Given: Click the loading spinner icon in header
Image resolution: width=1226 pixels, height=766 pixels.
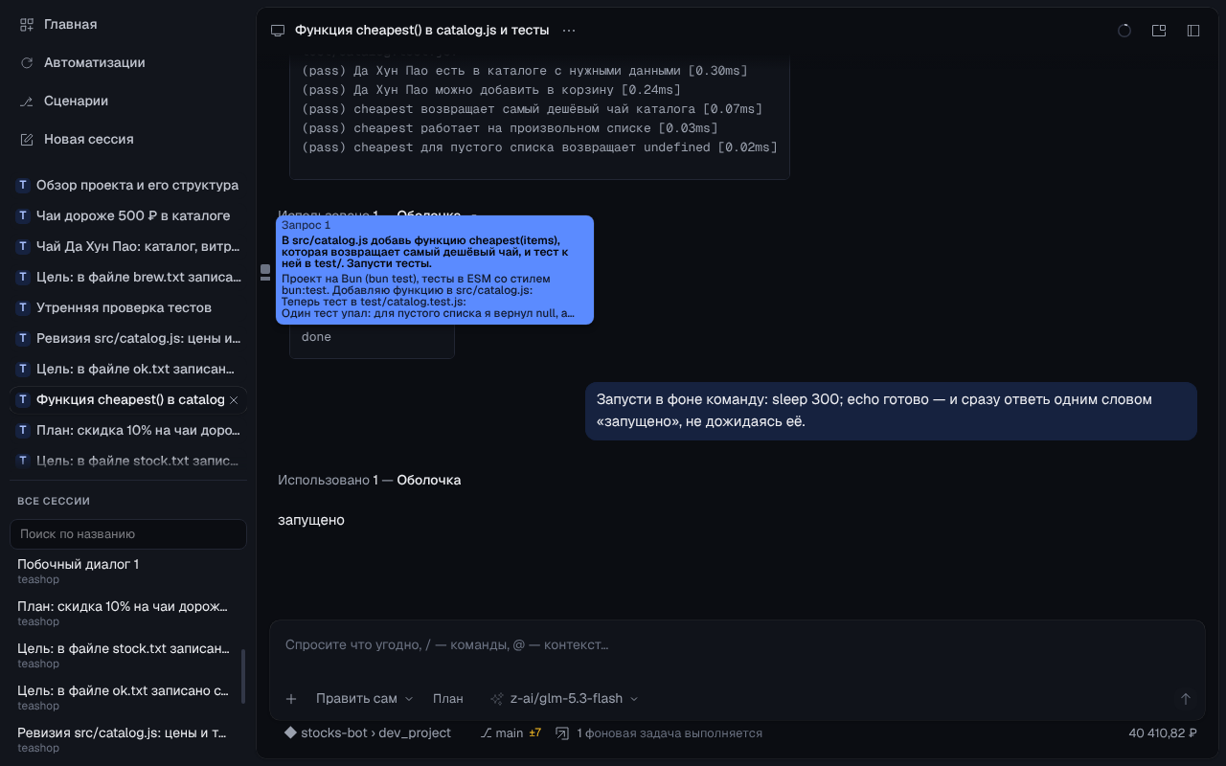Looking at the screenshot, I should [1124, 31].
